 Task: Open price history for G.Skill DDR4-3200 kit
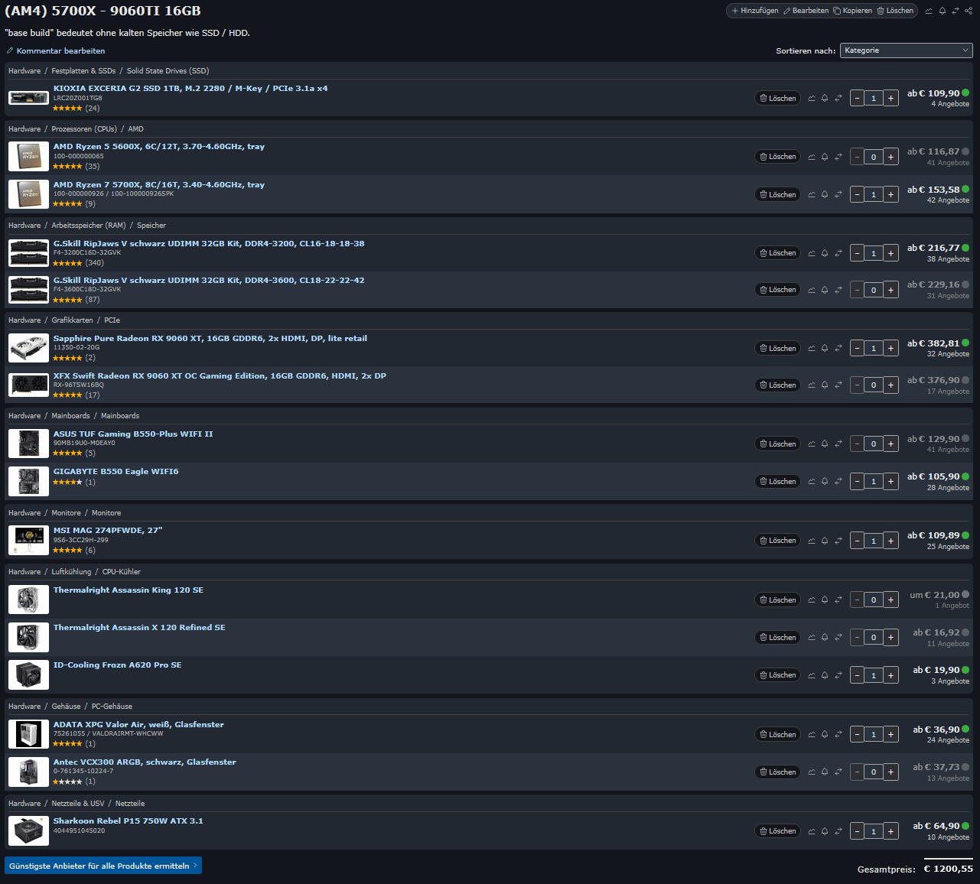[812, 253]
